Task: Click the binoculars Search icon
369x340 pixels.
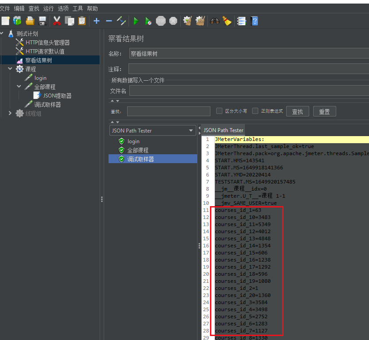Action: click(x=214, y=21)
